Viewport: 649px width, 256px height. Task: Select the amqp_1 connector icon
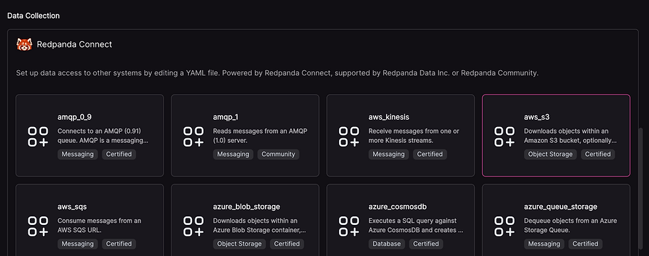pos(193,137)
